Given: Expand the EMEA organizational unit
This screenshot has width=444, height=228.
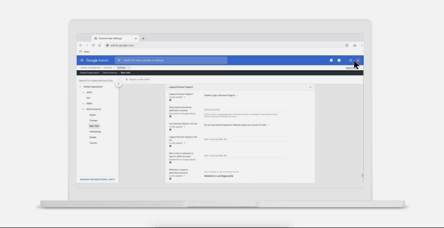Looking at the screenshot, I should 83,104.
